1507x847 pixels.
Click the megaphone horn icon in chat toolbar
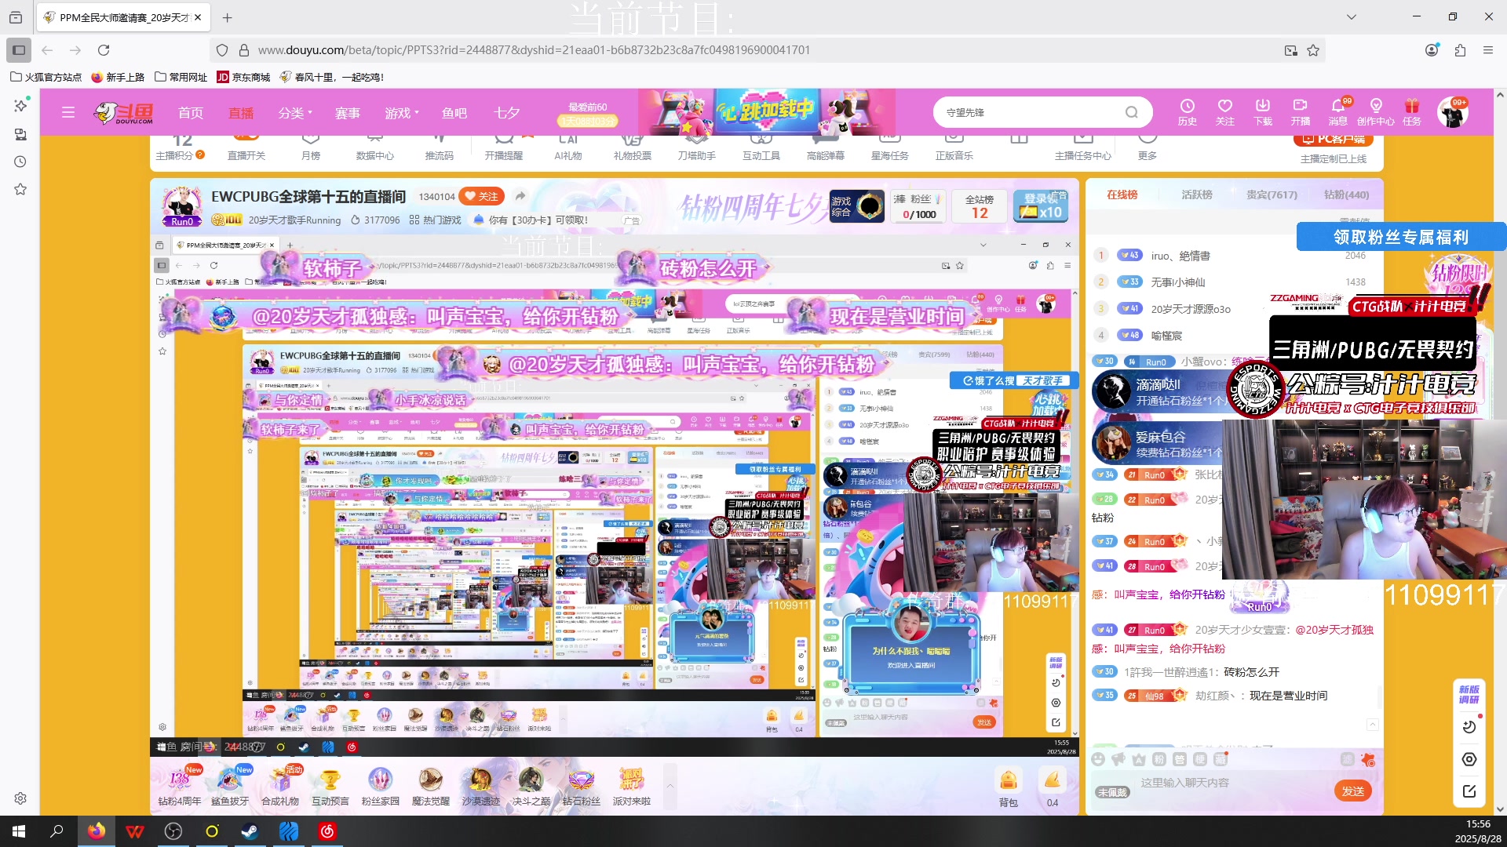(1118, 759)
